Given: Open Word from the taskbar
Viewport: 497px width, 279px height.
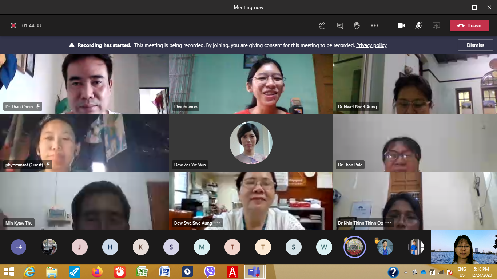Looking at the screenshot, I should pyautogui.click(x=165, y=272).
